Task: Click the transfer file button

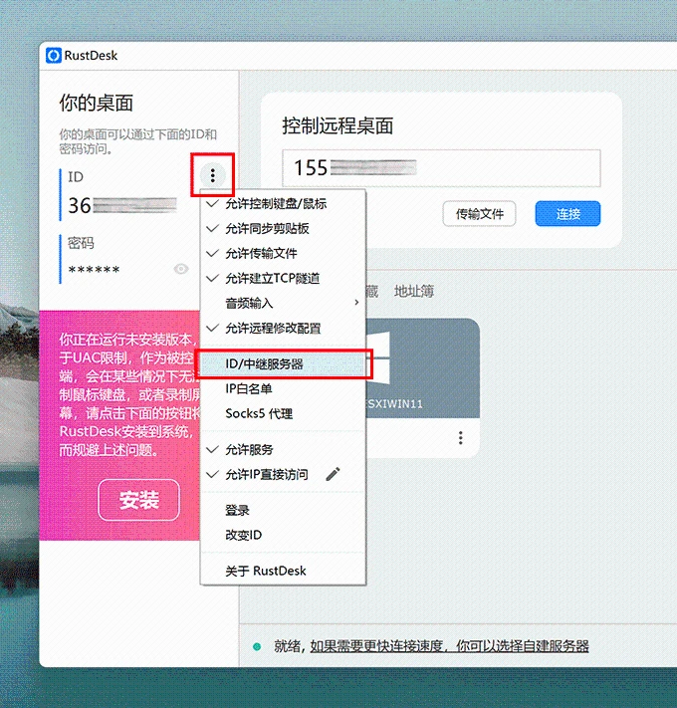Action: [479, 213]
